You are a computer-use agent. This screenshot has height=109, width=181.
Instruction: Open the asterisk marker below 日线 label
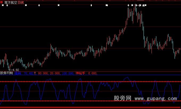click(x=26, y=5)
